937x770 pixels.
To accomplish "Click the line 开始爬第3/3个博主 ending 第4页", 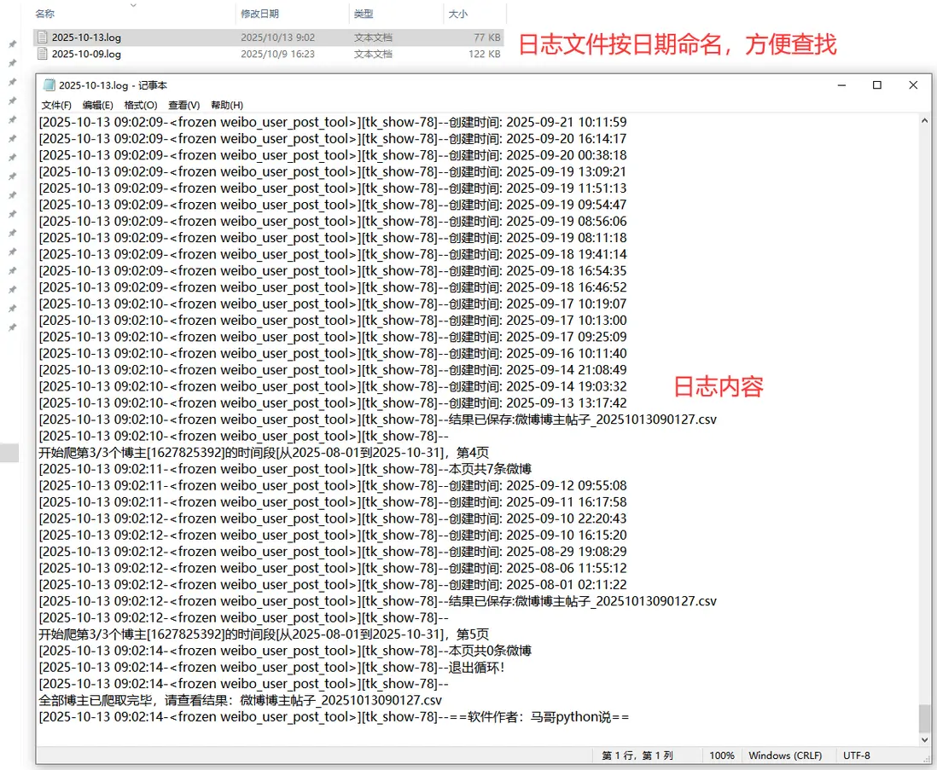I will (265, 453).
